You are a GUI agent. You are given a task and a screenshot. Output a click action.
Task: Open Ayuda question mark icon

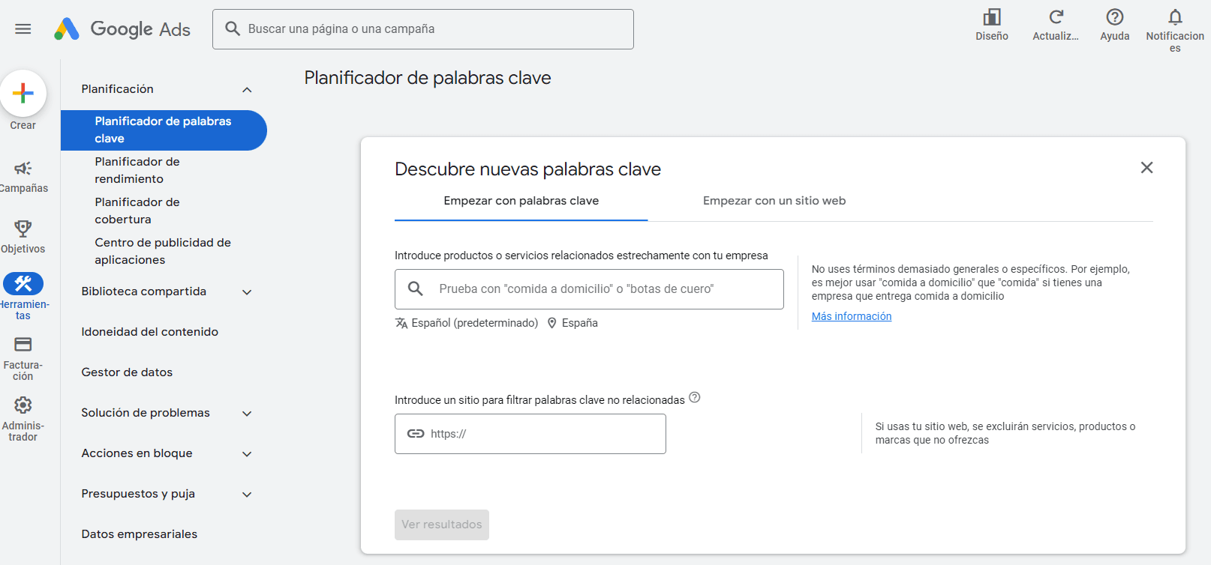click(1115, 17)
